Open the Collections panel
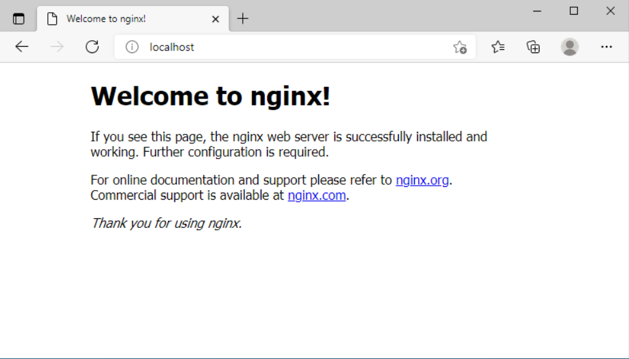The image size is (629, 359). click(x=533, y=47)
